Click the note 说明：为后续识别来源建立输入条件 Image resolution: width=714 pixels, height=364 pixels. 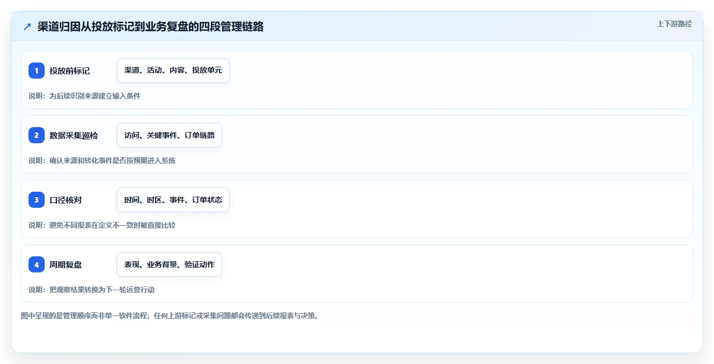coord(84,96)
